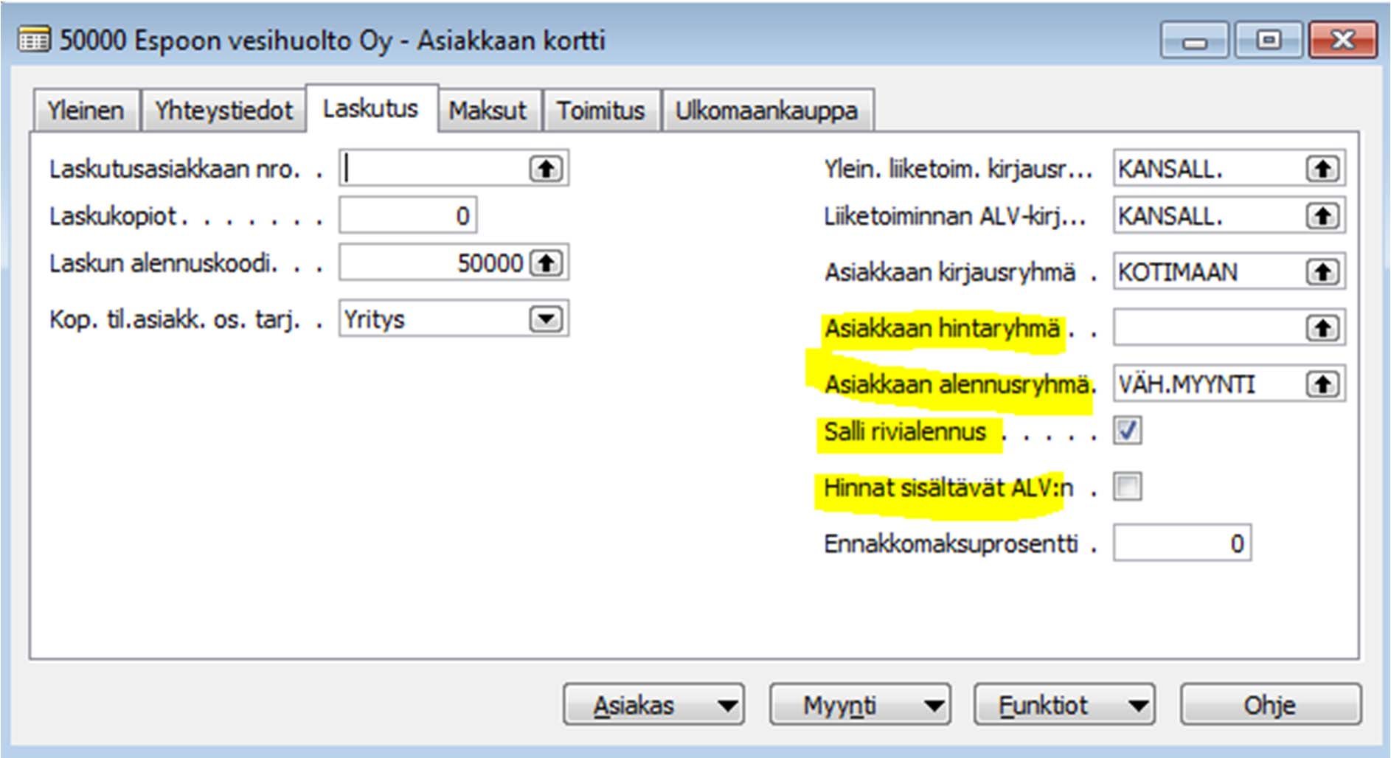This screenshot has height=758, width=1391.
Task: Open the Funktiot button menu
Action: click(x=1064, y=706)
